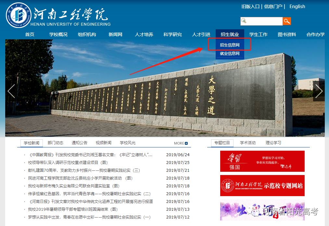Open news 传承祖辈红色基因 实践纪实（二）
The image size is (329, 226).
[89, 194]
